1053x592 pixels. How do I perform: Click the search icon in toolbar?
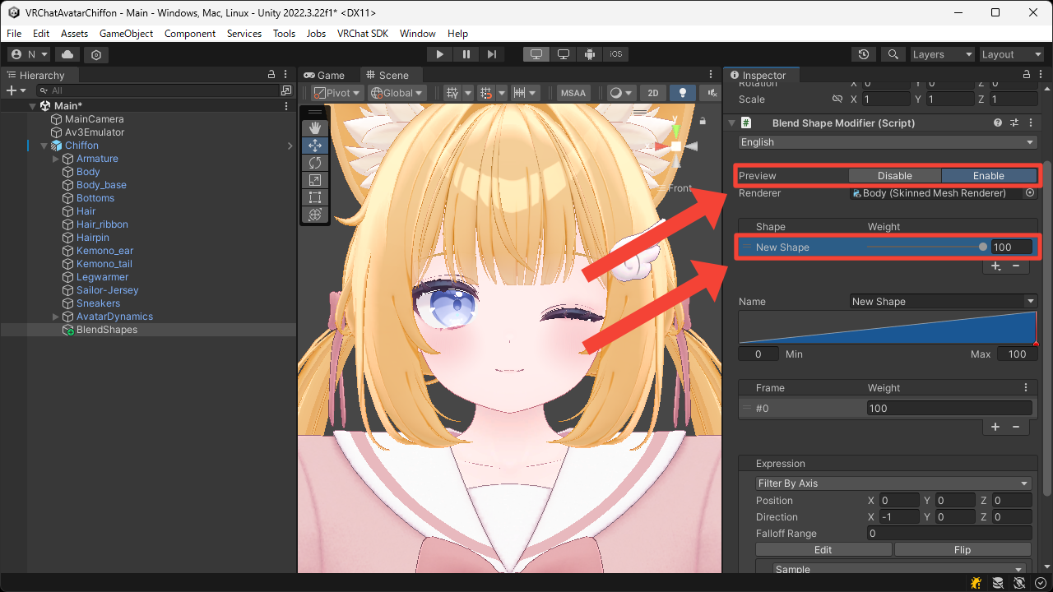(892, 54)
